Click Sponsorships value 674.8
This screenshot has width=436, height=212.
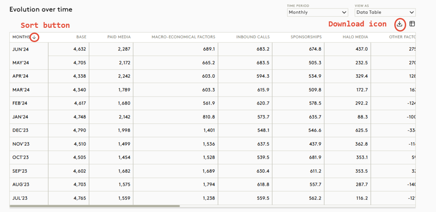click(x=315, y=49)
